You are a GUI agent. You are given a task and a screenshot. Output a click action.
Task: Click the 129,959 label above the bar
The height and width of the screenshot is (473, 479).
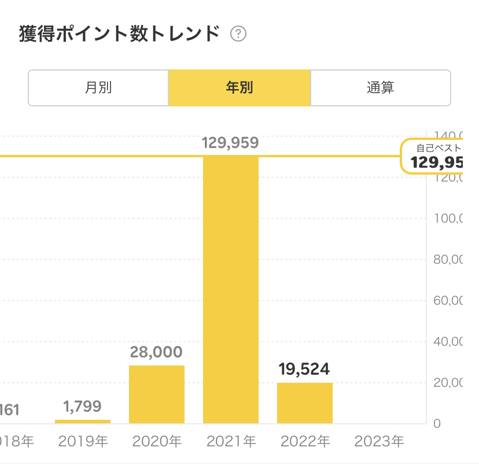230,143
